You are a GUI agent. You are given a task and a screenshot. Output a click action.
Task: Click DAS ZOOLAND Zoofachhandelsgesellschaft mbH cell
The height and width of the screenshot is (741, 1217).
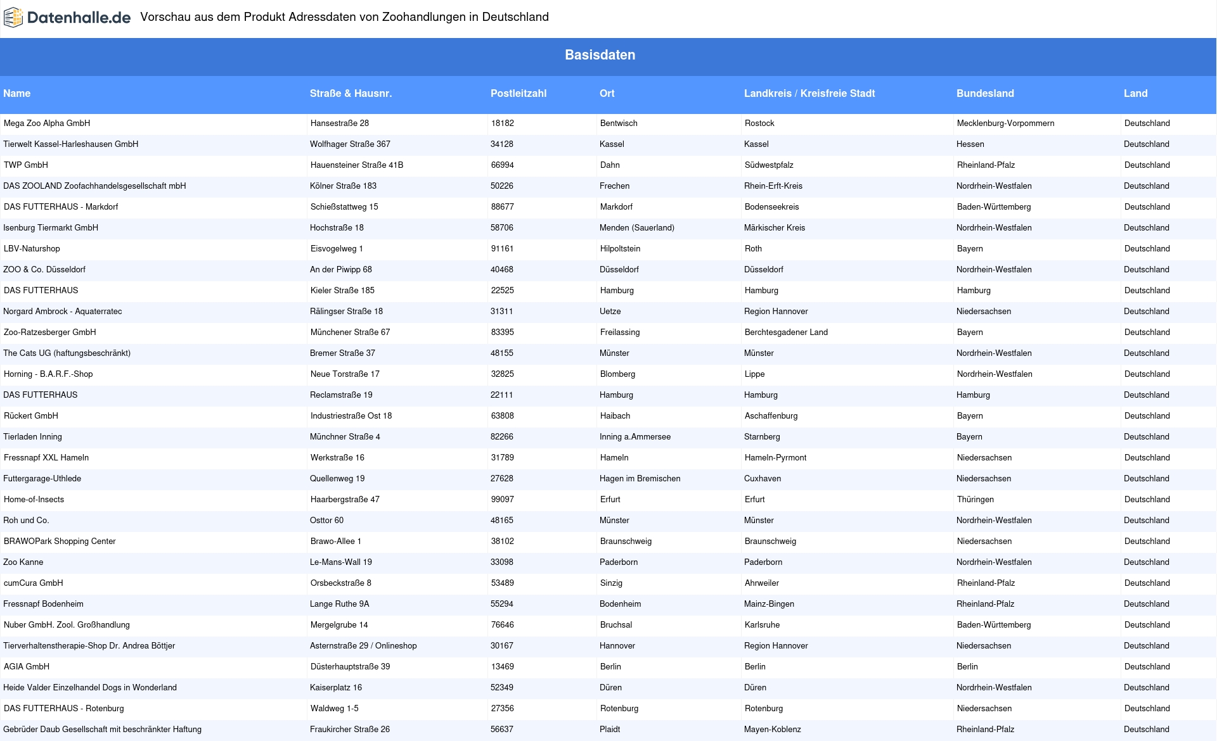[x=94, y=186]
